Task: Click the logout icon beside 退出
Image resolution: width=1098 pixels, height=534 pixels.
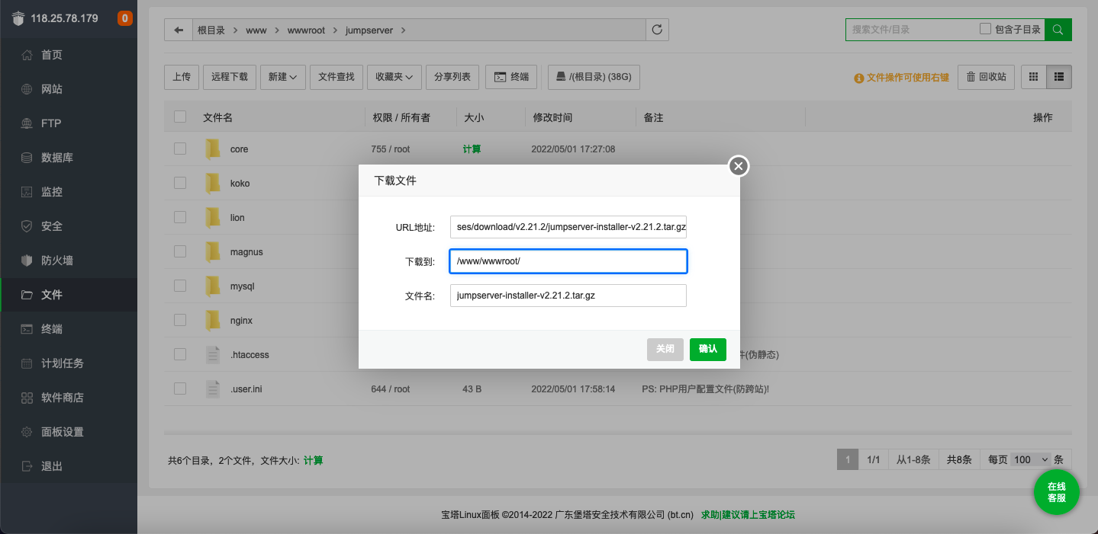Action: coord(27,466)
